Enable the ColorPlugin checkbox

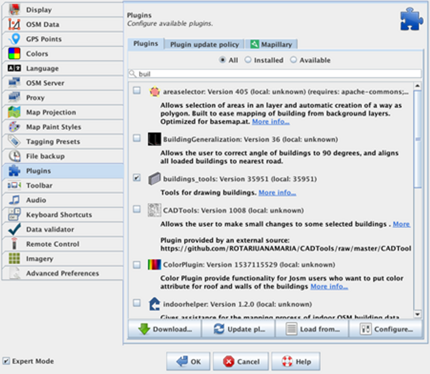click(x=137, y=265)
